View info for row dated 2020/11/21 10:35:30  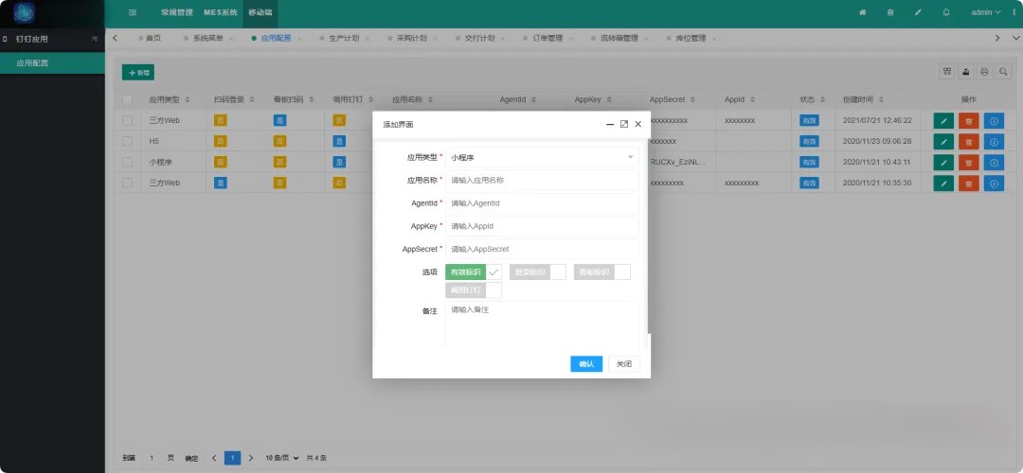pyautogui.click(x=994, y=184)
